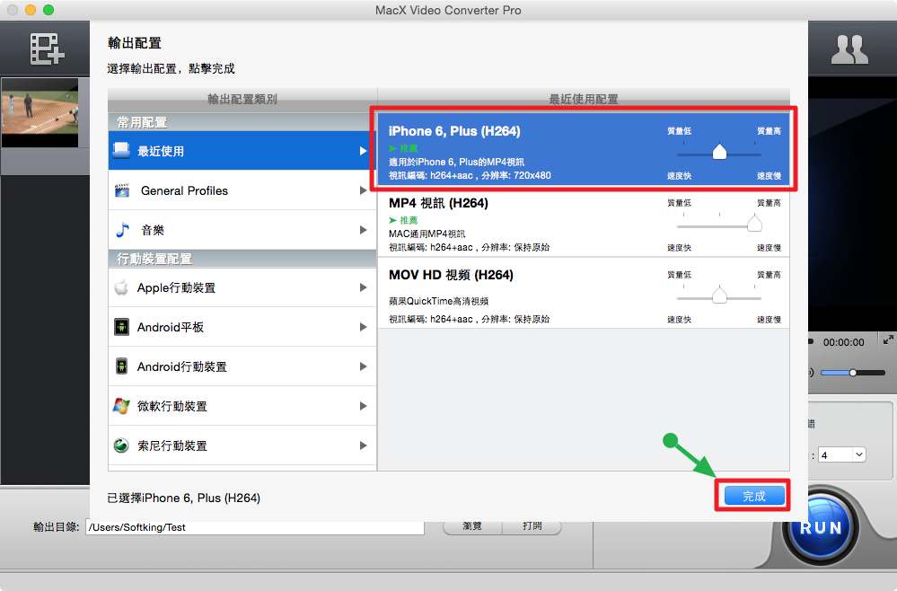Image resolution: width=897 pixels, height=591 pixels.
Task: Click the 音樂 music note icon
Action: 122,230
